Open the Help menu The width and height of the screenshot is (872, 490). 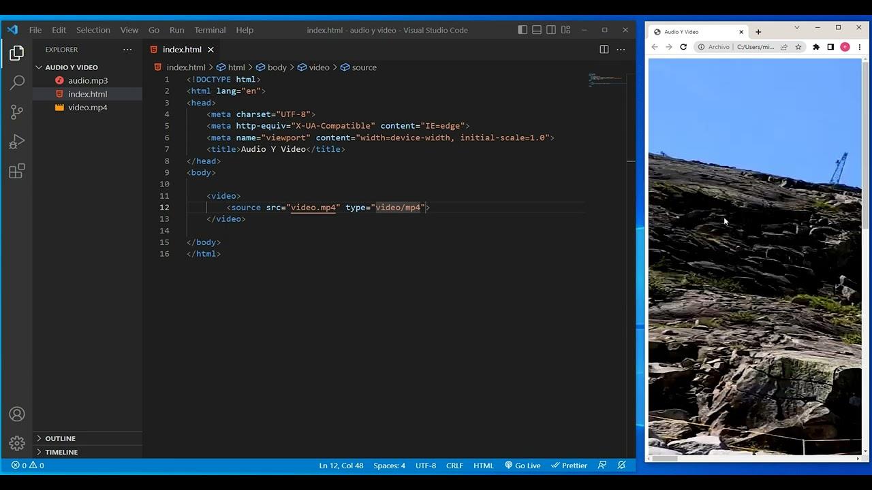pos(245,30)
